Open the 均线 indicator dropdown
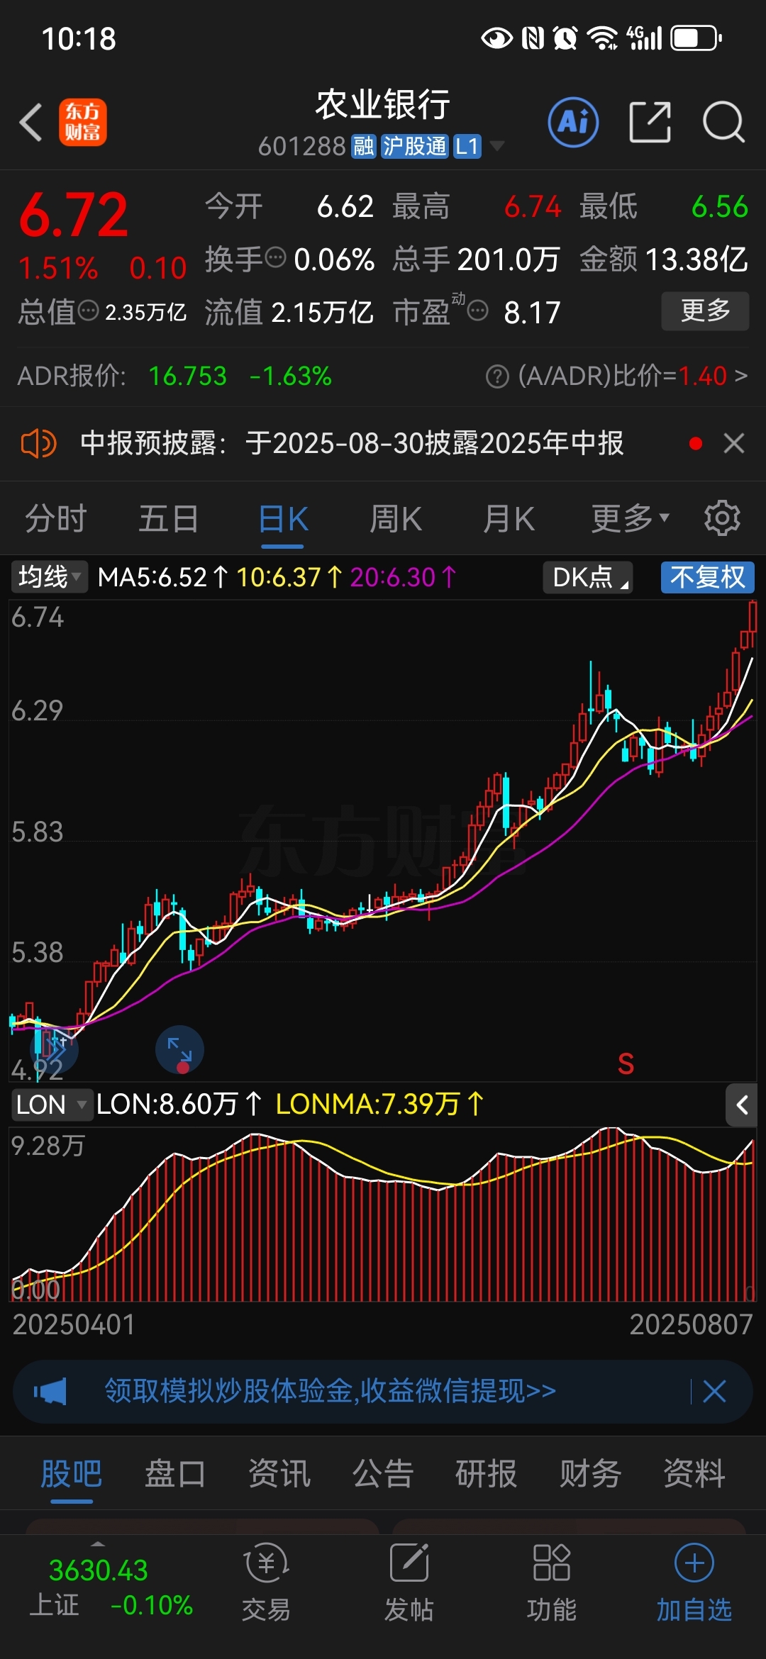The image size is (766, 1659). point(49,577)
